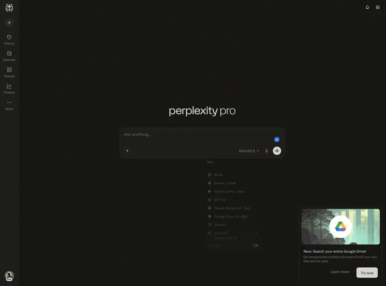The width and height of the screenshot is (386, 286).
Task: Start a new thread with the plus icon
Action: tap(9, 22)
